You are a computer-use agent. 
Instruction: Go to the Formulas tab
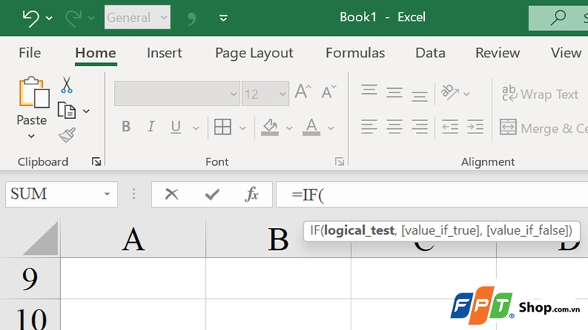355,53
